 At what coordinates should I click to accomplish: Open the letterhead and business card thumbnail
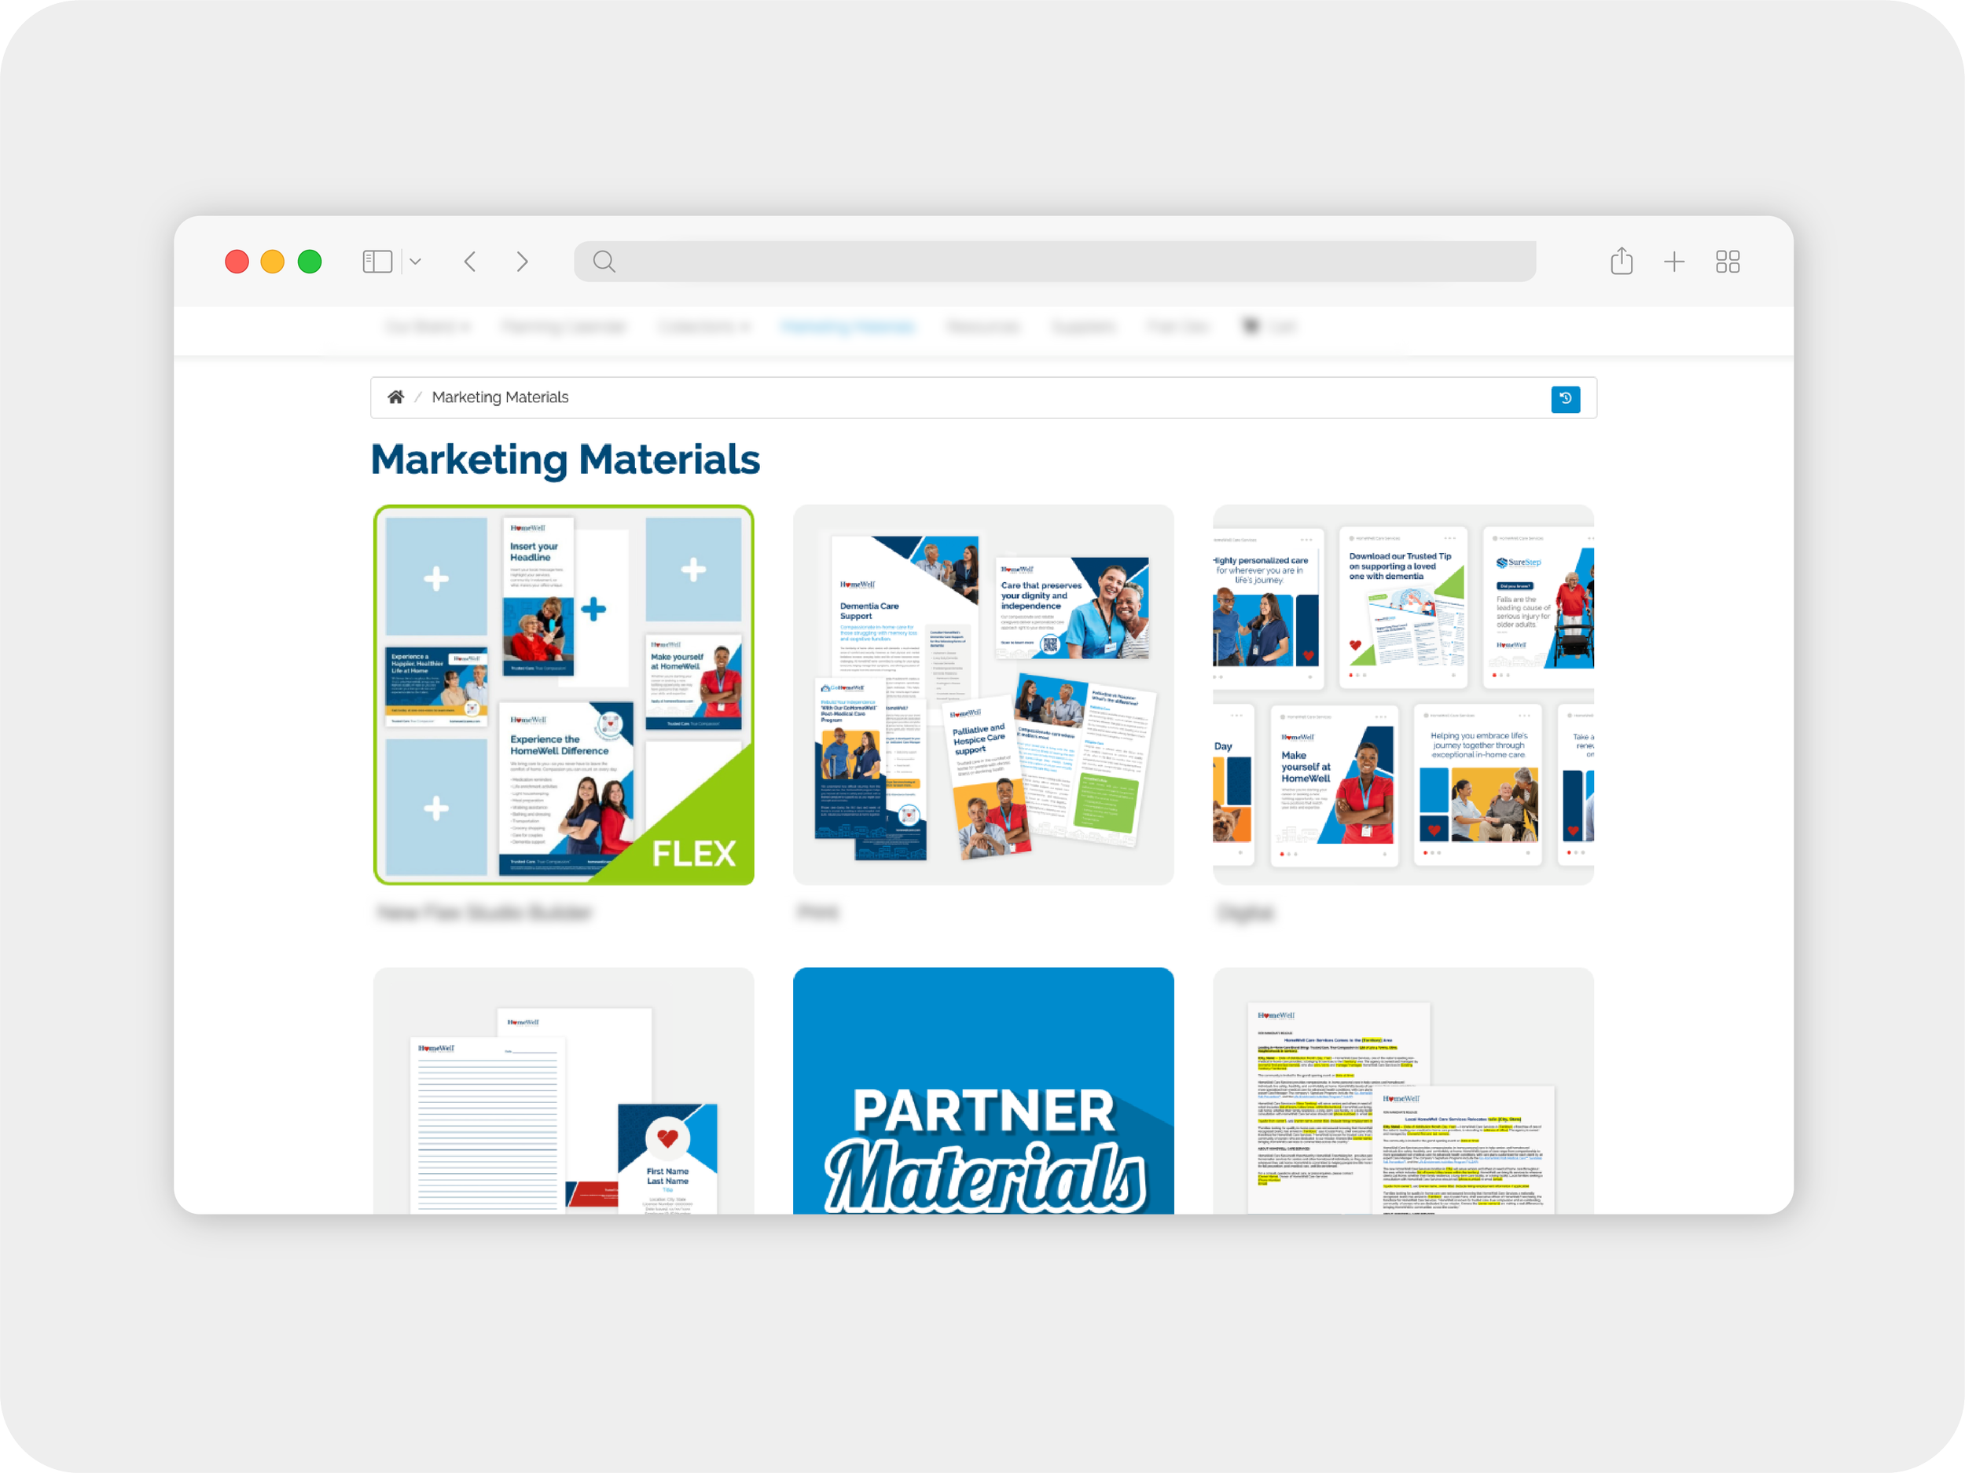click(x=564, y=1090)
